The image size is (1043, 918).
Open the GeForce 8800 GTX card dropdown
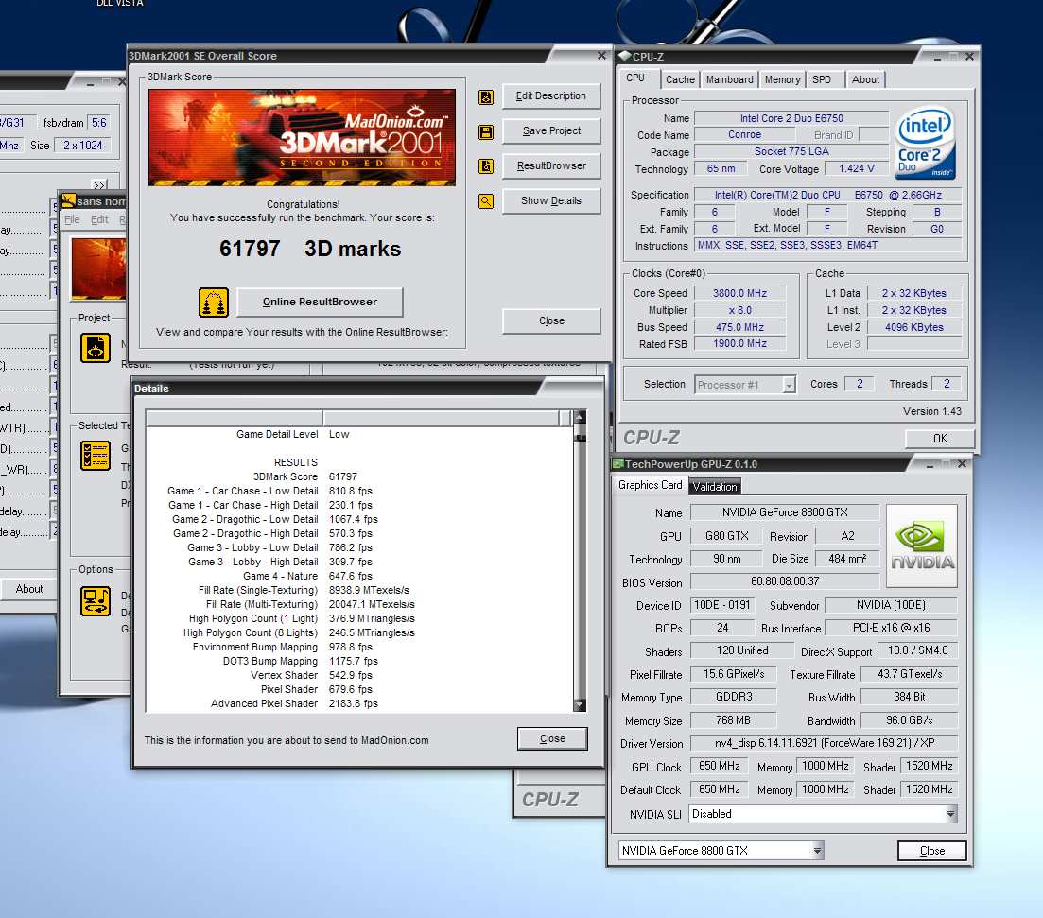click(x=721, y=851)
